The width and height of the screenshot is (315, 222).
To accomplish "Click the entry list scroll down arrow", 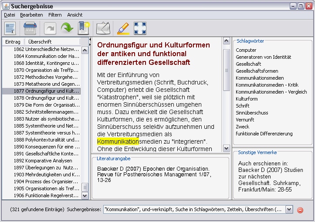I will [x=85, y=195].
